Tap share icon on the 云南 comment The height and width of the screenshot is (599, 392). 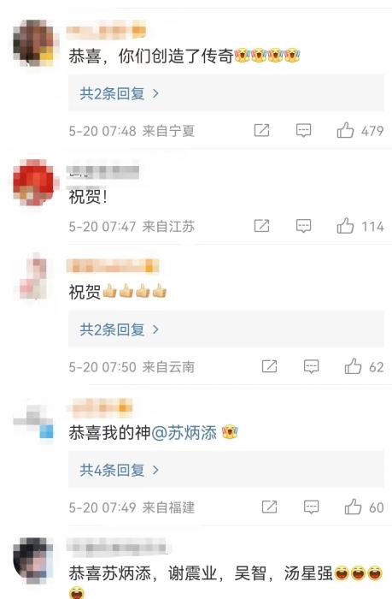coord(269,366)
